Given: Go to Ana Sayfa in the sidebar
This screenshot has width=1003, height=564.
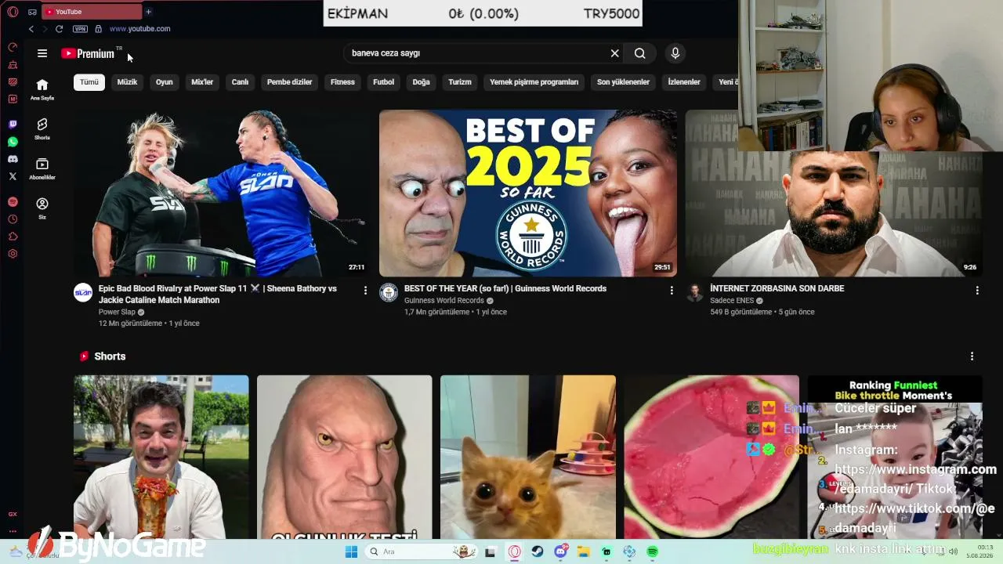Looking at the screenshot, I should point(42,89).
